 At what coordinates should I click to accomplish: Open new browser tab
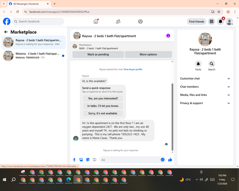[x=54, y=4]
